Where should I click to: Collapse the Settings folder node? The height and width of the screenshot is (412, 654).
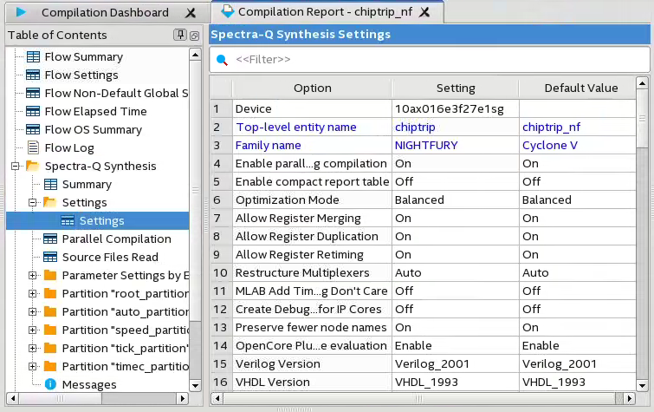tap(33, 202)
